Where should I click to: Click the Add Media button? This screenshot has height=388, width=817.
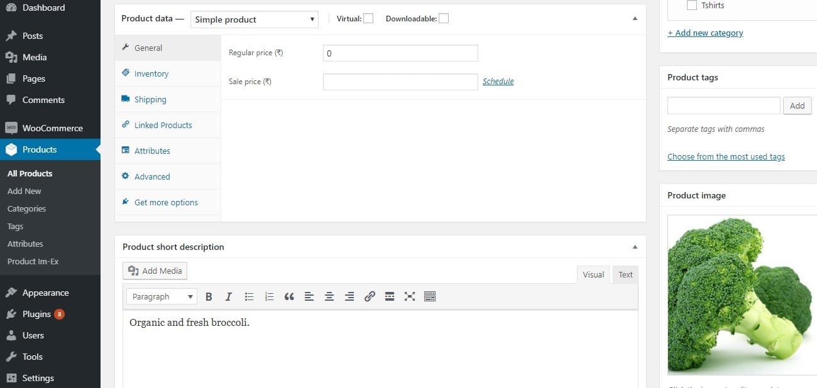click(x=155, y=271)
